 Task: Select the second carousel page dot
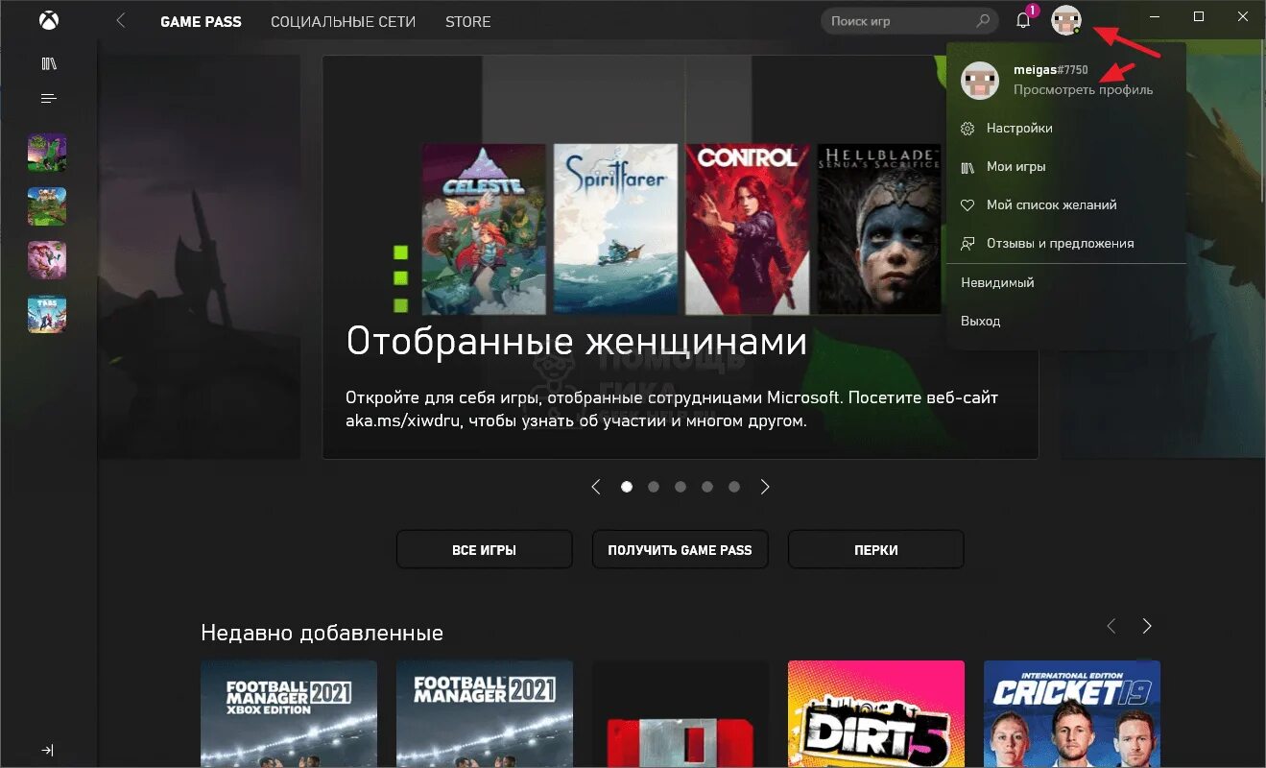[654, 487]
